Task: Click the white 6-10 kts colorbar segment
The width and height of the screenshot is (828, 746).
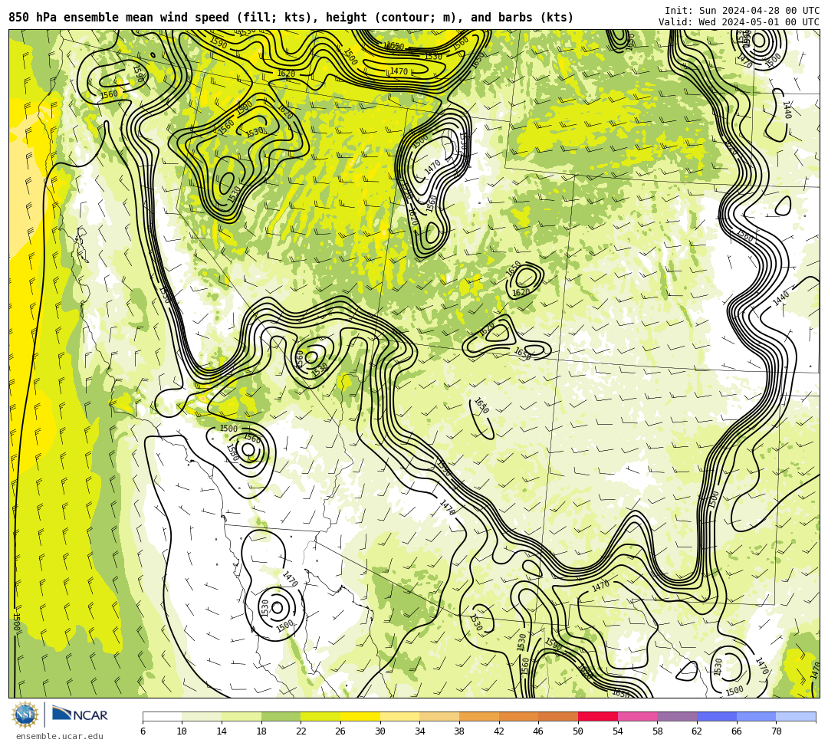Action: [x=162, y=716]
